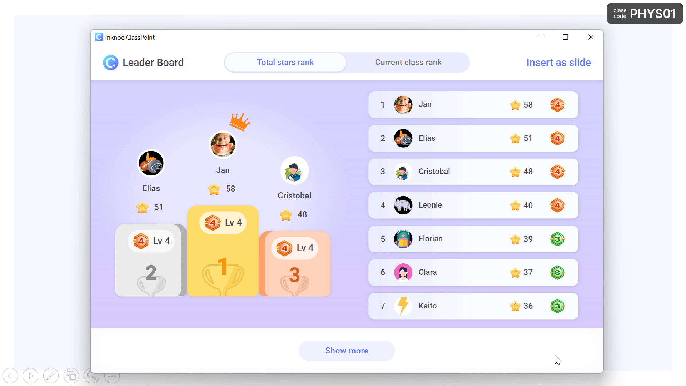
Task: Click Insert as slide link
Action: click(x=559, y=62)
